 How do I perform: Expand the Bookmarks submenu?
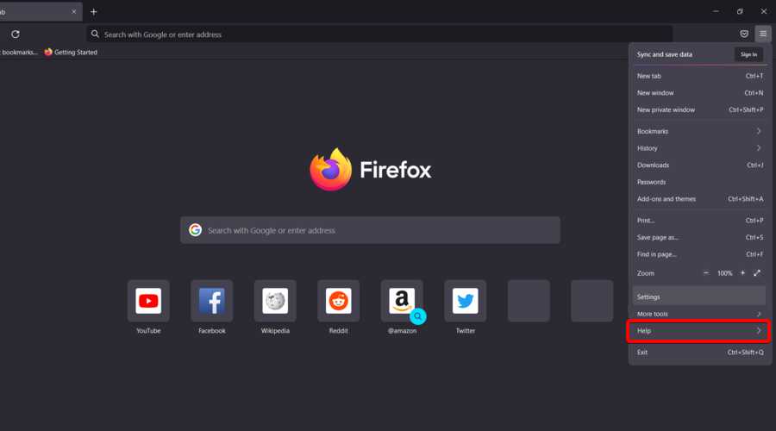(x=699, y=131)
